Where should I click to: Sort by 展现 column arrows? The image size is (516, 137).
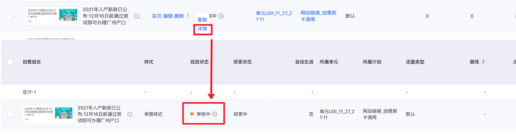[x=483, y=62]
